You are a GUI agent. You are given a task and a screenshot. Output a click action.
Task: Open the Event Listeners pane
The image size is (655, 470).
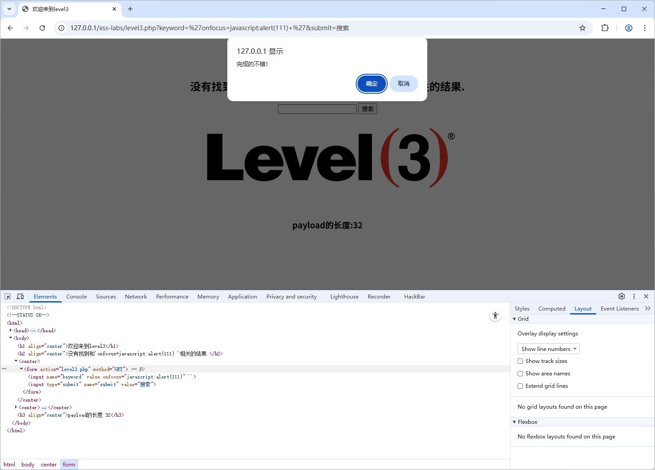click(x=619, y=309)
